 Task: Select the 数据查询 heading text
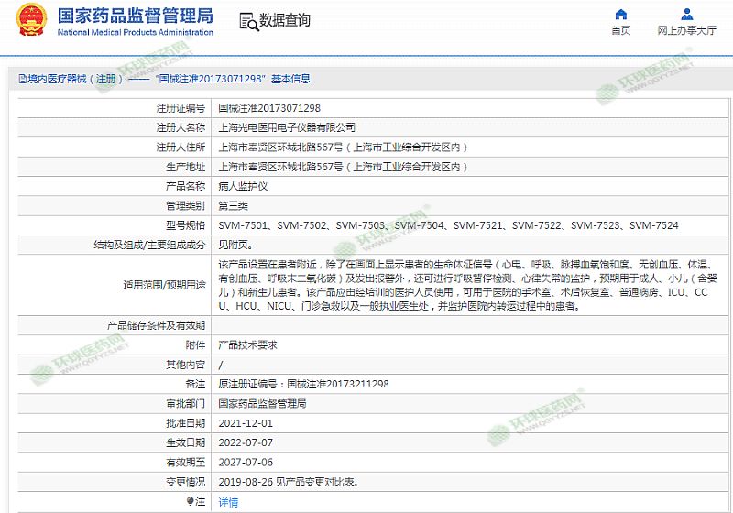click(x=285, y=20)
